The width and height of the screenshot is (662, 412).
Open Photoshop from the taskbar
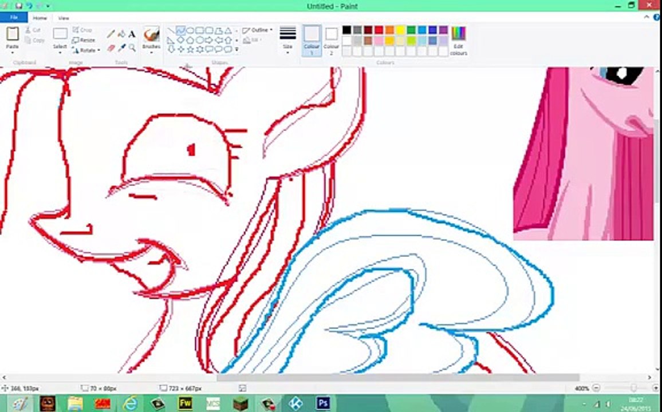323,403
